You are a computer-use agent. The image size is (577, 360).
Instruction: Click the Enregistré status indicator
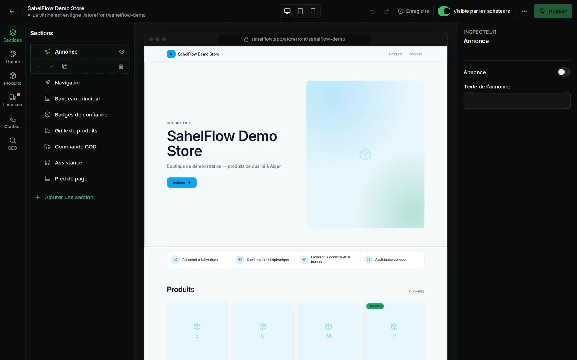414,11
